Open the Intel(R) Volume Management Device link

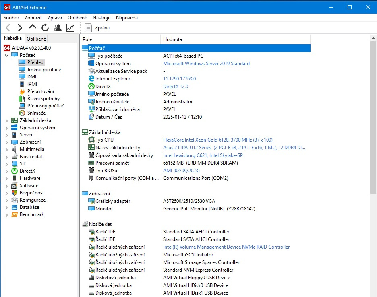pyautogui.click(x=226, y=247)
